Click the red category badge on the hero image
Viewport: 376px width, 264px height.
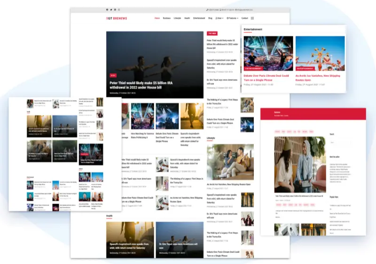coord(113,75)
